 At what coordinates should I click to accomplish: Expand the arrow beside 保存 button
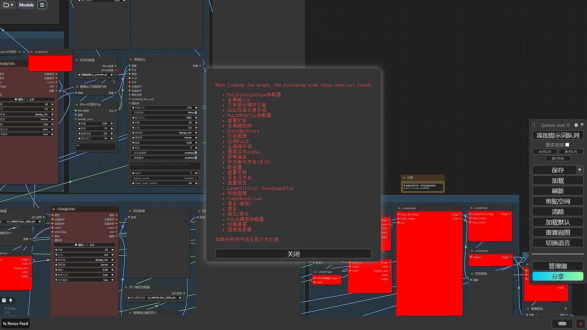(x=580, y=170)
